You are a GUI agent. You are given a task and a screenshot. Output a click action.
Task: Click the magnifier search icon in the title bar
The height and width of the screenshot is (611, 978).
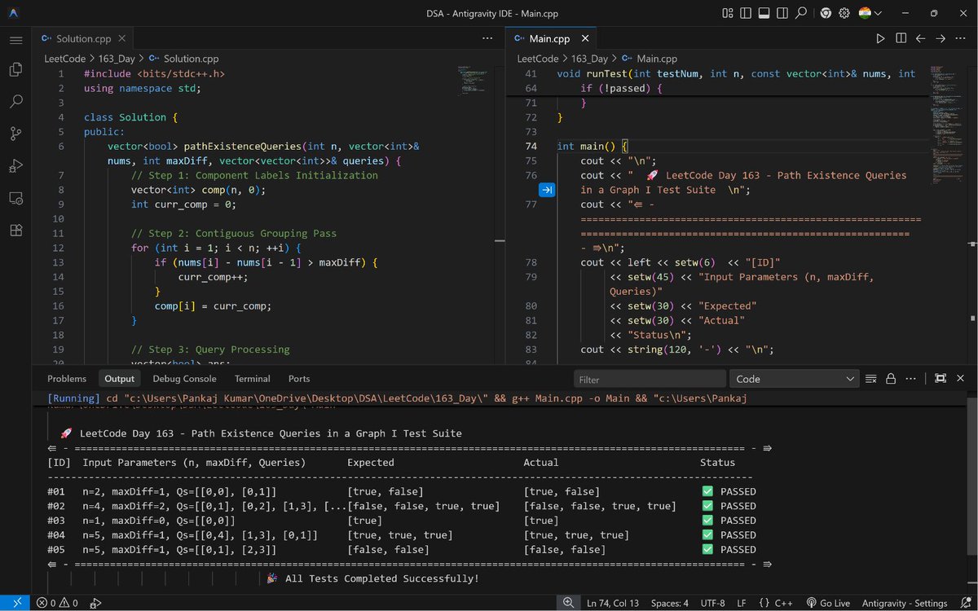[x=801, y=13]
